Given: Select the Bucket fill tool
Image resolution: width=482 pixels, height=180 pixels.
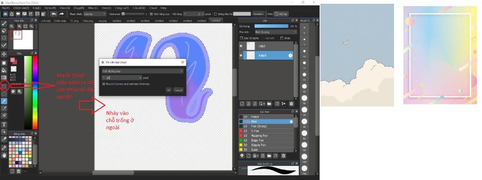Looking at the screenshot, I should (4, 70).
